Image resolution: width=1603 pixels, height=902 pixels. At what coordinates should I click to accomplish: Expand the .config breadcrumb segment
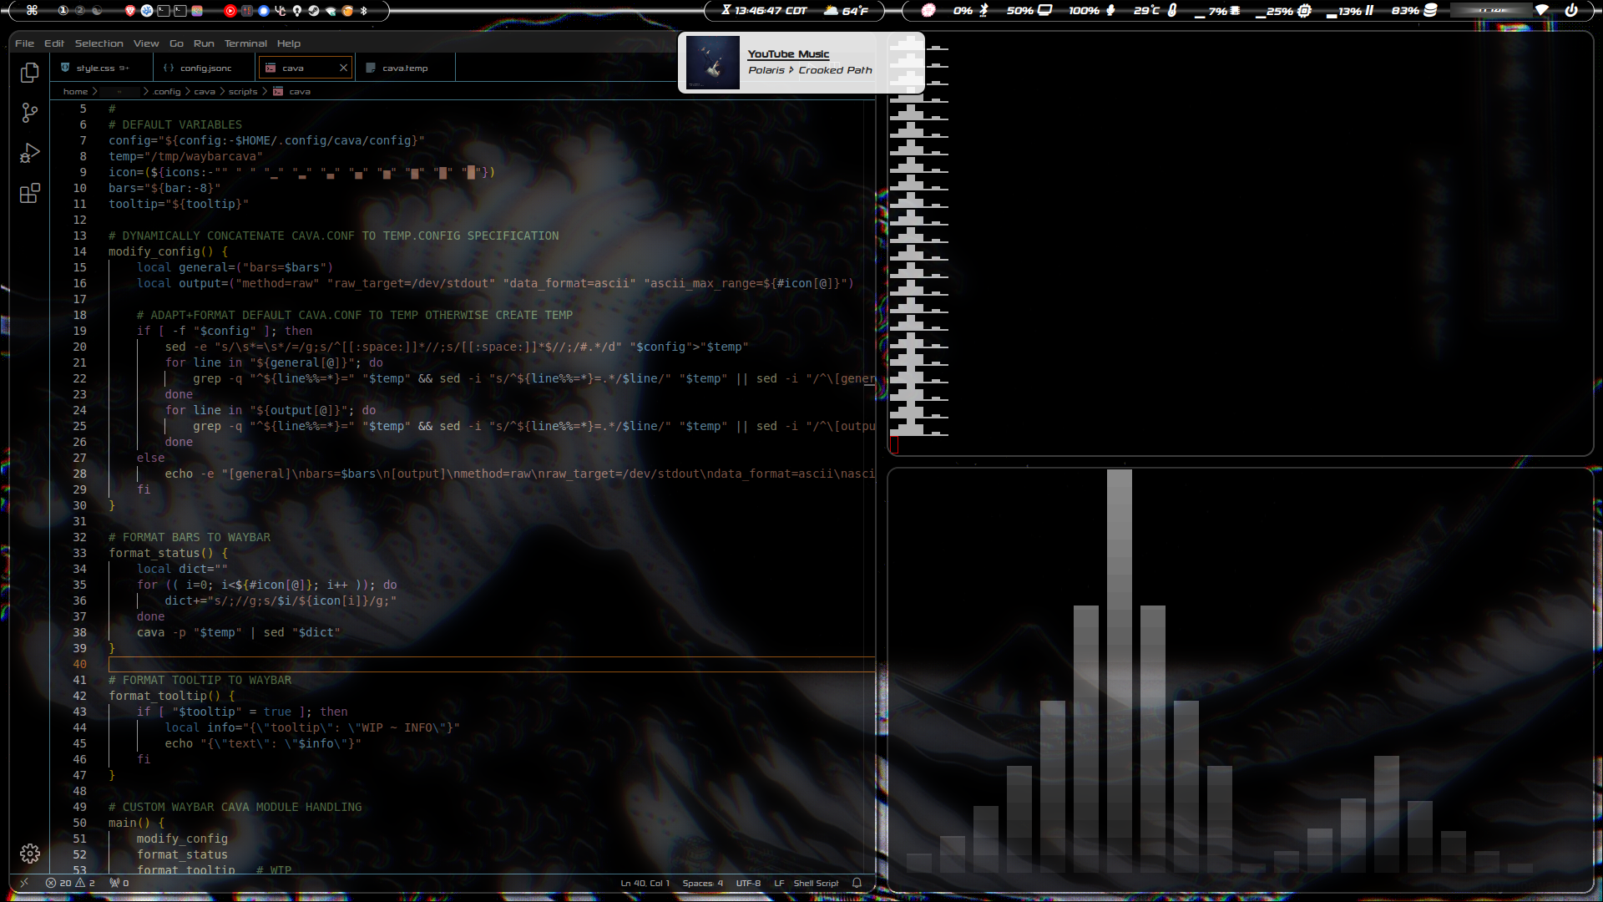click(167, 92)
